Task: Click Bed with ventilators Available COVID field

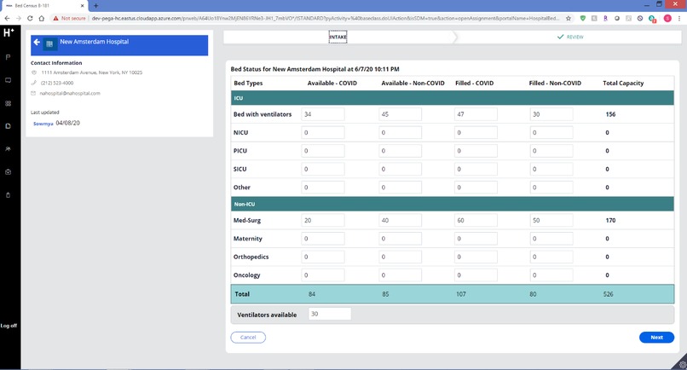Action: pyautogui.click(x=323, y=114)
